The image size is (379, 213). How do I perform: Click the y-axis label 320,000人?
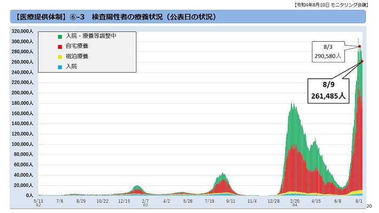pos(22,31)
